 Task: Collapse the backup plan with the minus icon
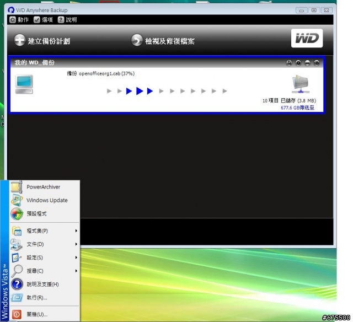pyautogui.click(x=307, y=63)
